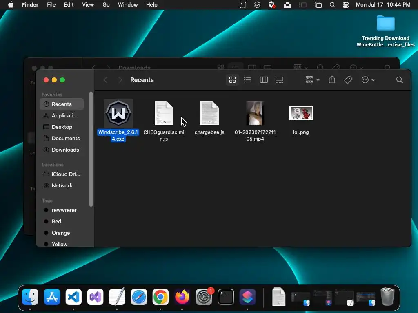
Task: Click the sidebar scrollbar
Action: (x=91, y=149)
